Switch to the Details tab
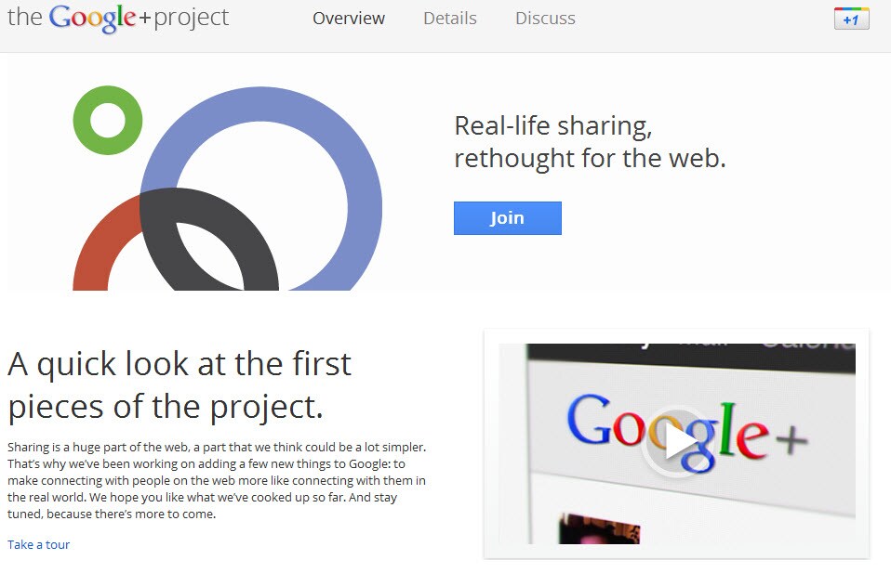This screenshot has height=573, width=891. pos(450,19)
